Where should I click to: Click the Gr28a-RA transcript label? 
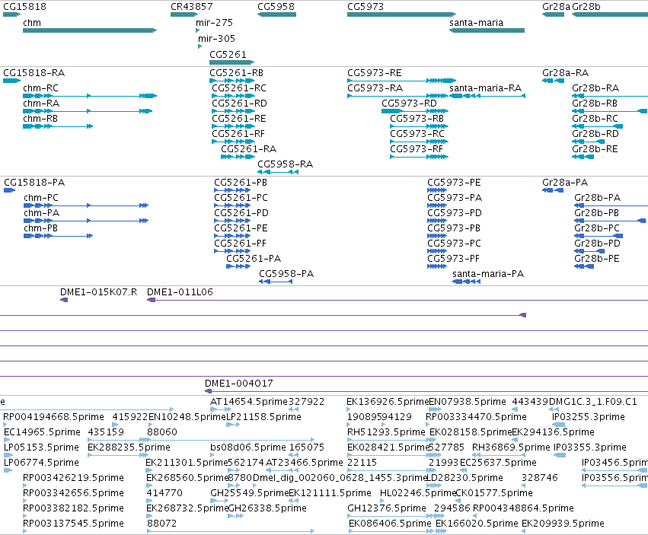(x=565, y=73)
